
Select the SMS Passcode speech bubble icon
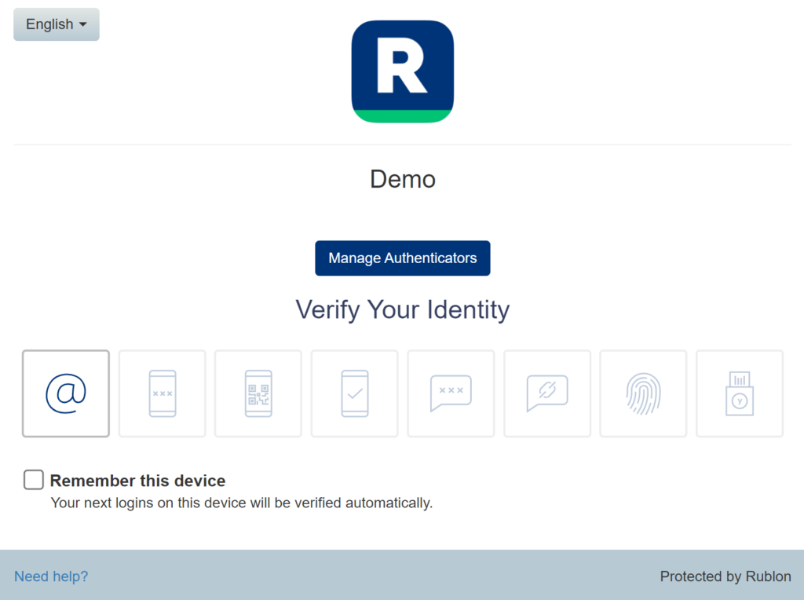(451, 393)
